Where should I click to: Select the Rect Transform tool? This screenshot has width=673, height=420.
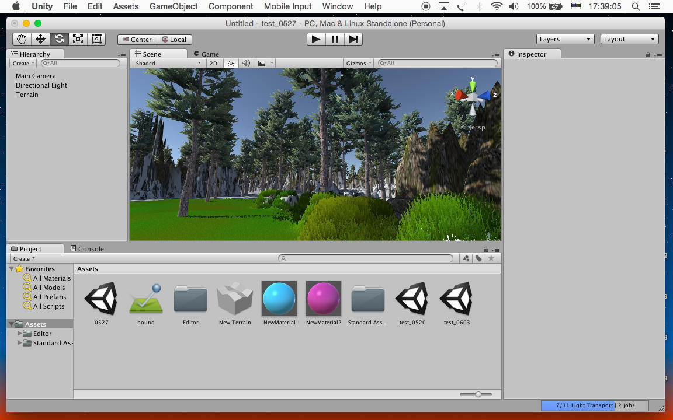96,39
